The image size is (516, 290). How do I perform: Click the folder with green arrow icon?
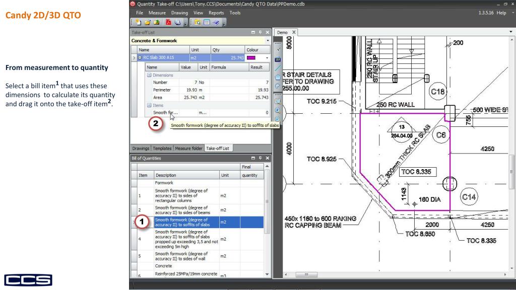point(156,22)
